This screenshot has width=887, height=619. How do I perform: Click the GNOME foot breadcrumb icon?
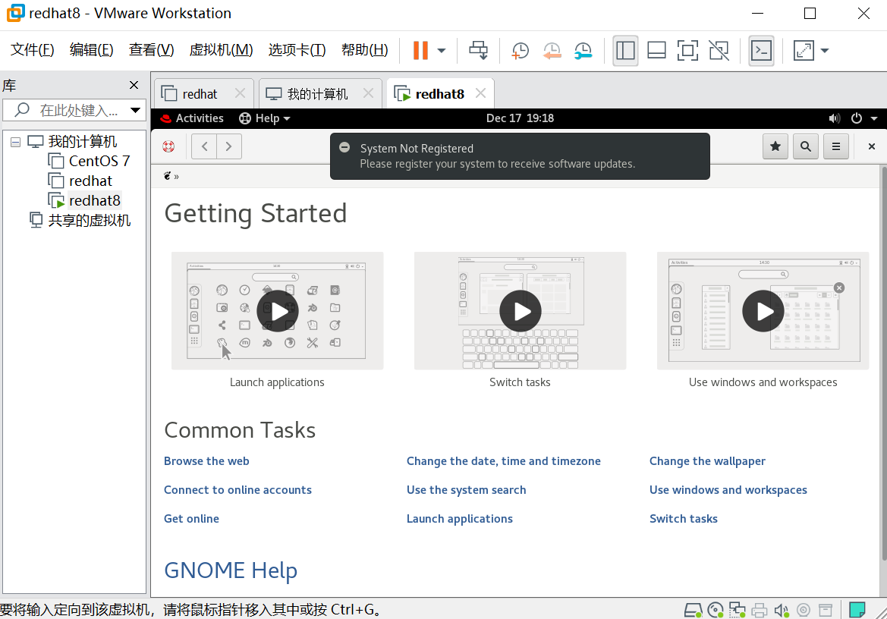pos(168,176)
